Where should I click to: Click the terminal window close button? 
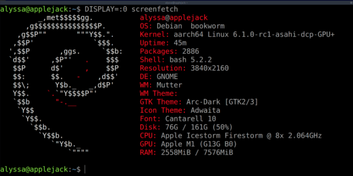351,2
